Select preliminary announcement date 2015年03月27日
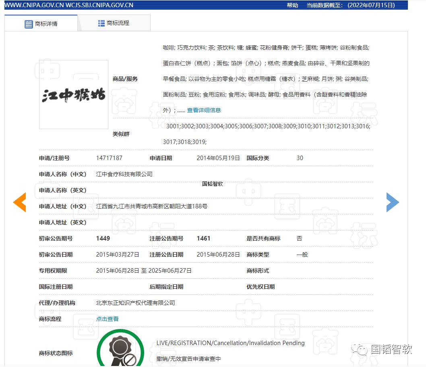 pyautogui.click(x=118, y=255)
